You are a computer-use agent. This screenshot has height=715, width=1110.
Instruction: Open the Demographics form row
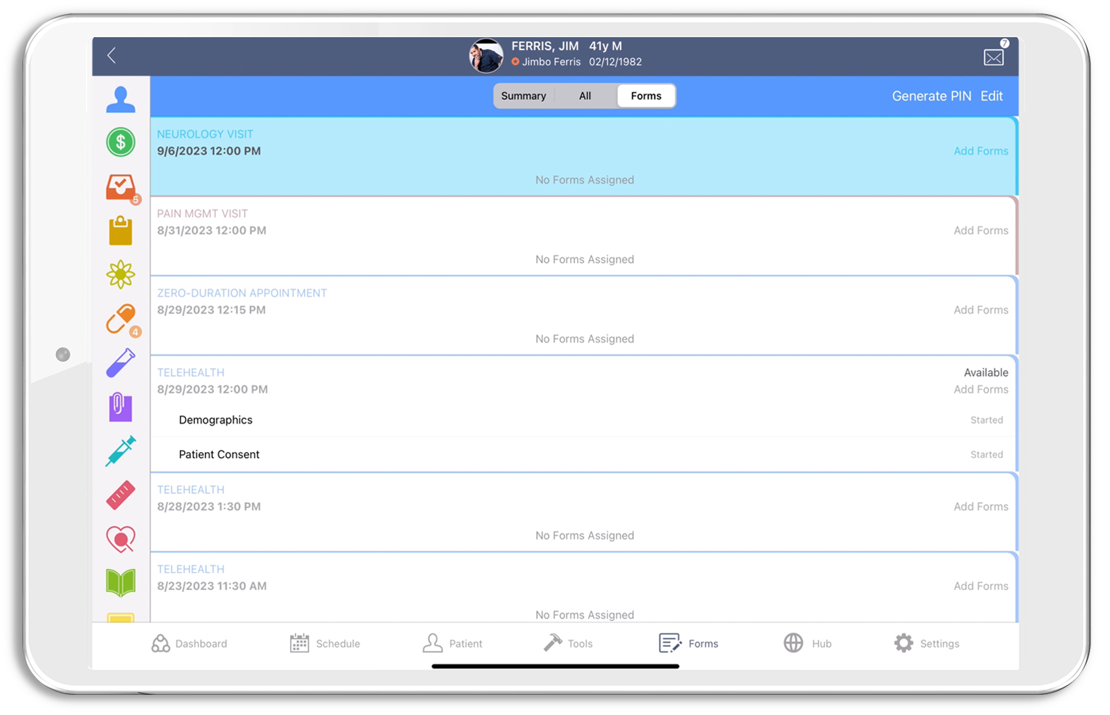[584, 420]
